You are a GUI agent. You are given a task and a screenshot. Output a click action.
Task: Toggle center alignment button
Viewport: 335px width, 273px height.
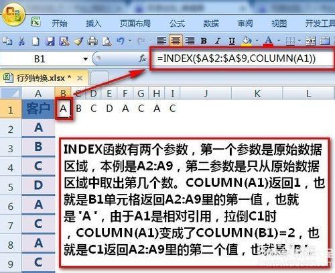(176, 41)
